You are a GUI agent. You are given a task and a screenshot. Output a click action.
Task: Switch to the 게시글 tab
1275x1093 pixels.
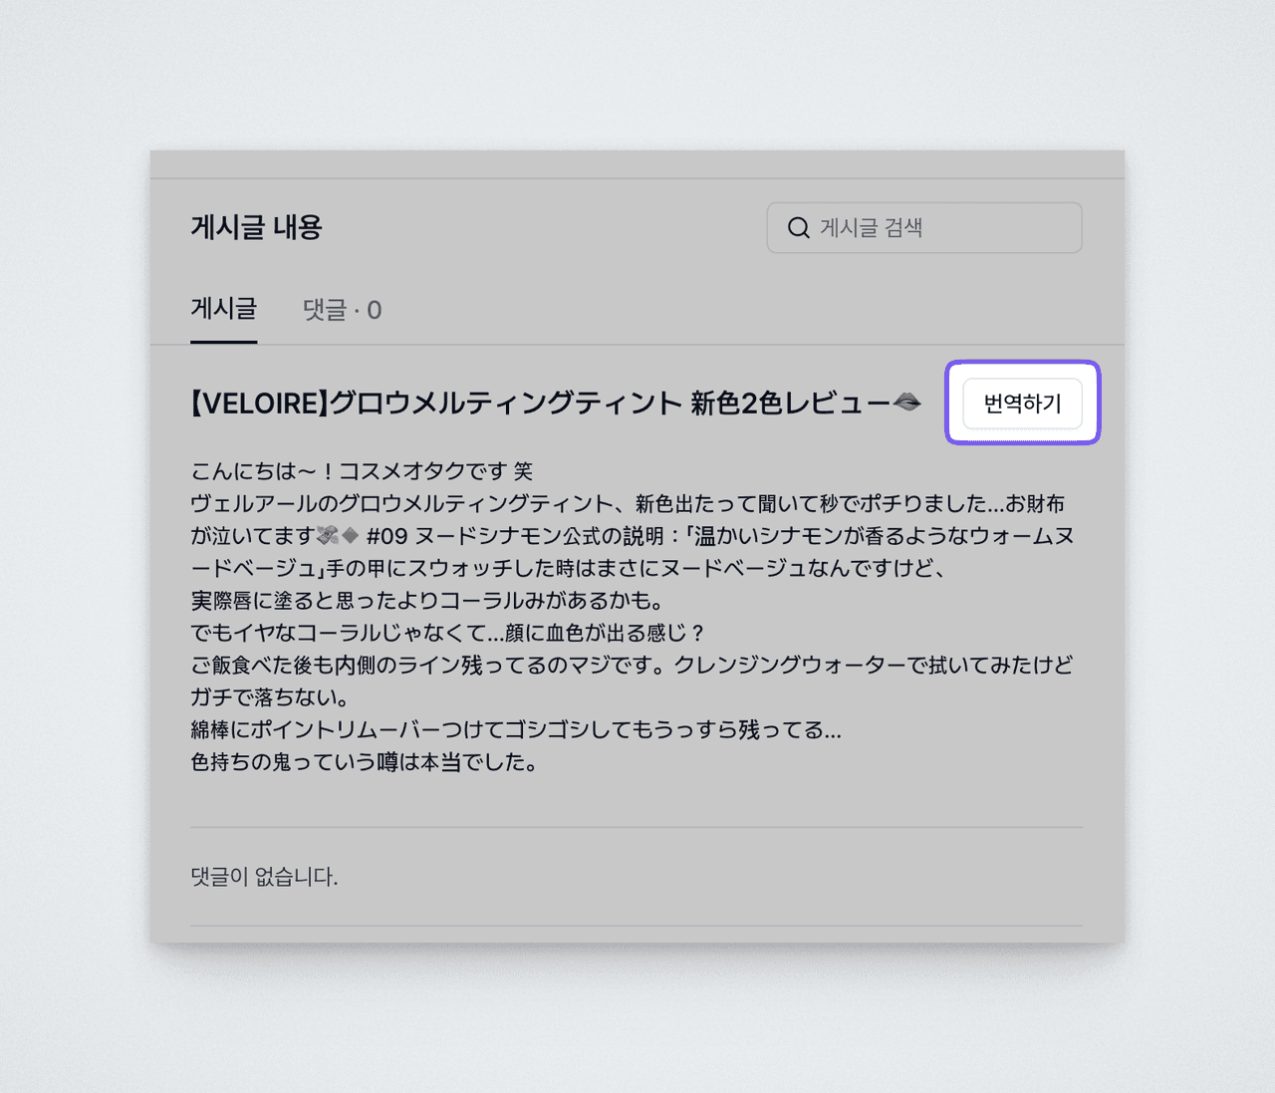pyautogui.click(x=224, y=310)
